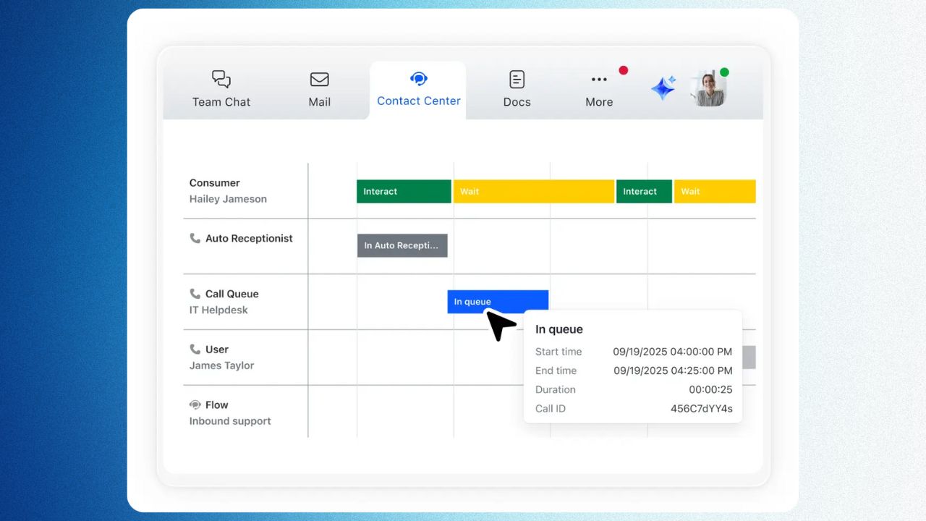Open the Team Chat tab
The width and height of the screenshot is (926, 521).
[x=221, y=90]
